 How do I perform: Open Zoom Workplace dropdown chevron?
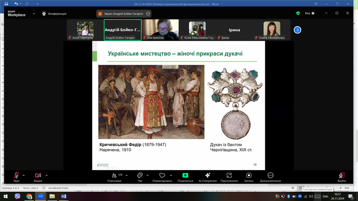point(34,14)
